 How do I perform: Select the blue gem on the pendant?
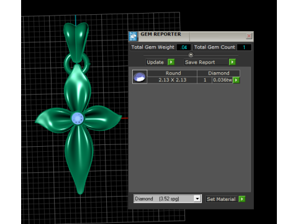pos(78,118)
